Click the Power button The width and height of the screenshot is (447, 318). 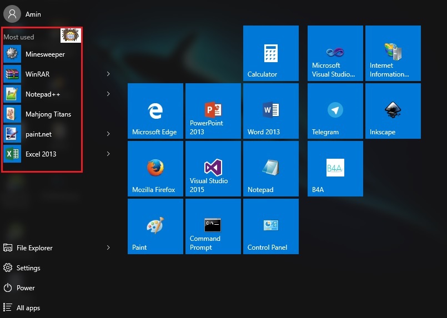point(25,287)
